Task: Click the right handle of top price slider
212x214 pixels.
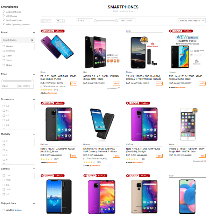Action: [x=116, y=21]
